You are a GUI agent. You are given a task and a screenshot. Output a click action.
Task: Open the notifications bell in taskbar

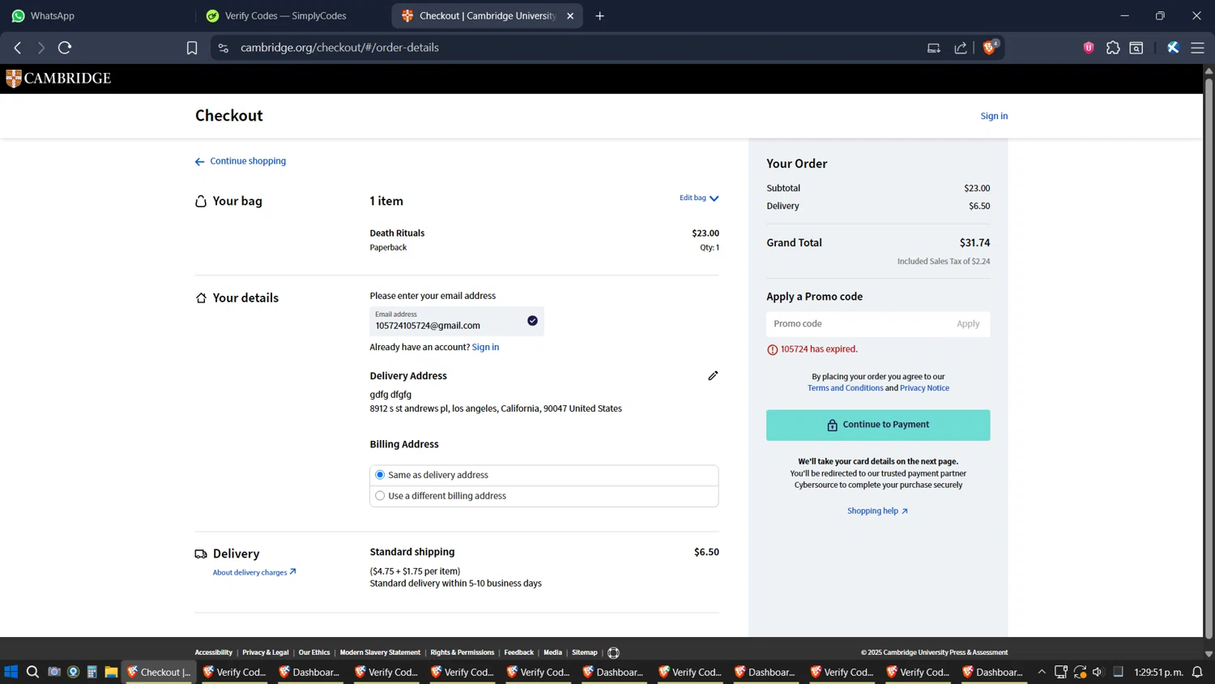[x=1197, y=672]
